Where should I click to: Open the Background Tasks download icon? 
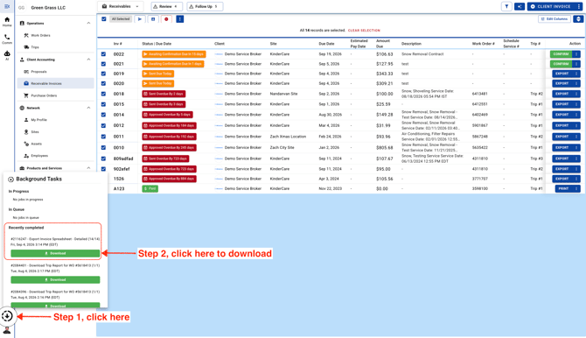tap(7, 316)
